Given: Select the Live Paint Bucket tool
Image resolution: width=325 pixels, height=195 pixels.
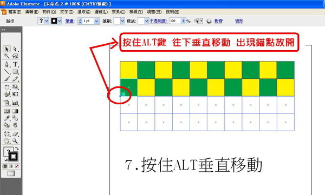Looking at the screenshot, I should (6, 125).
